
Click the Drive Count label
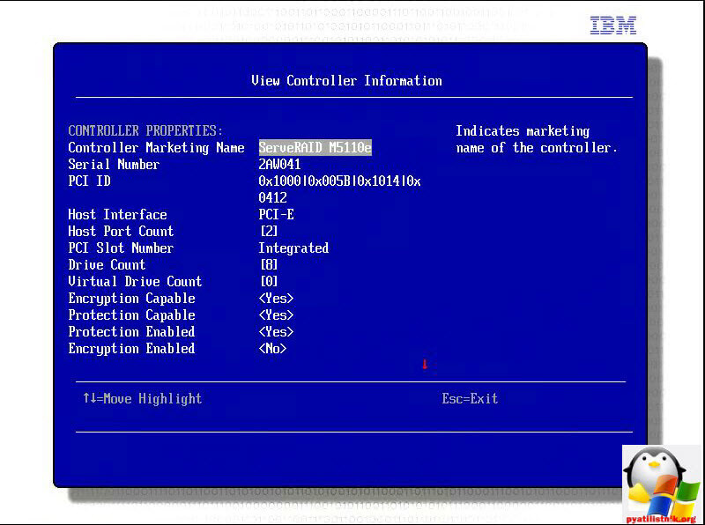pos(107,265)
